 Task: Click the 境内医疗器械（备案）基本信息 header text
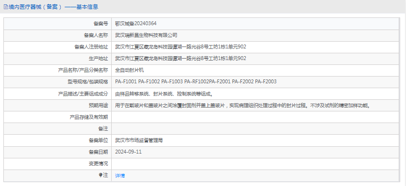(x=53, y=7)
